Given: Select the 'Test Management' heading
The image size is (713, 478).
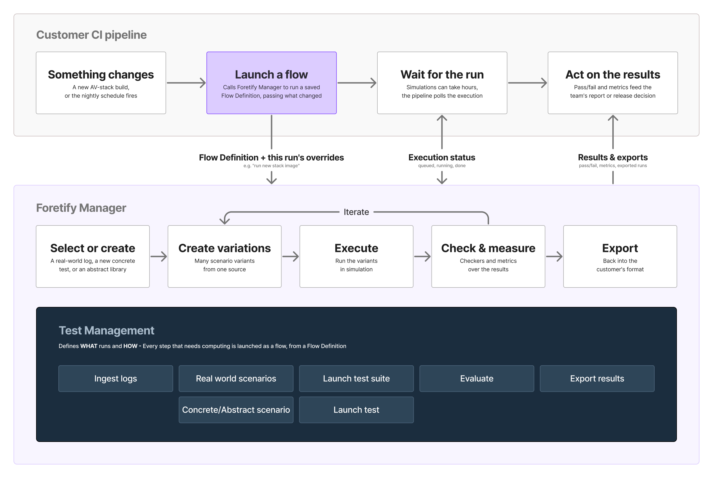Looking at the screenshot, I should (107, 330).
